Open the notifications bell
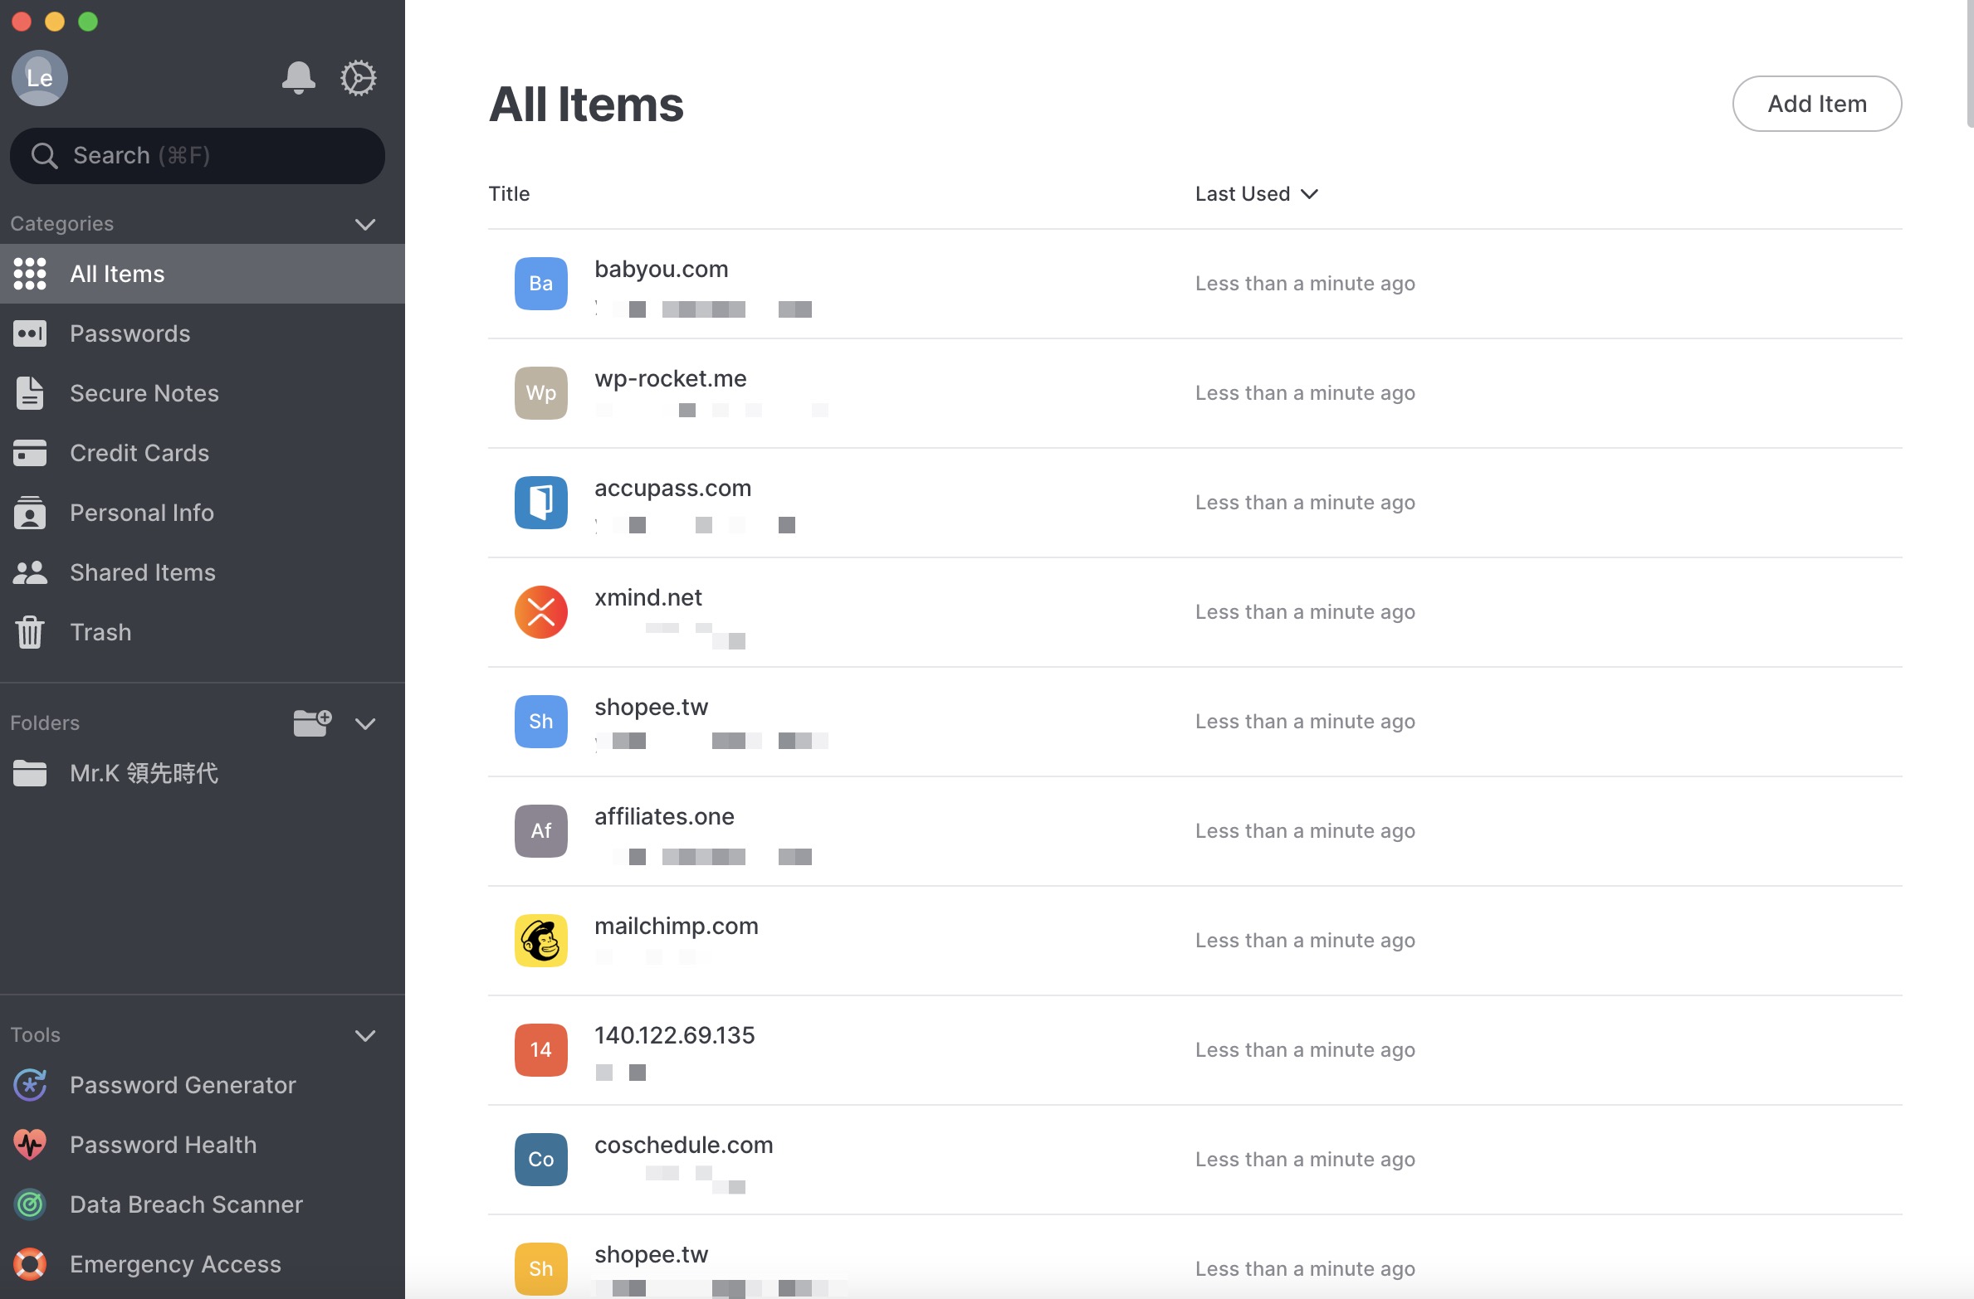This screenshot has width=1974, height=1299. coord(298,78)
